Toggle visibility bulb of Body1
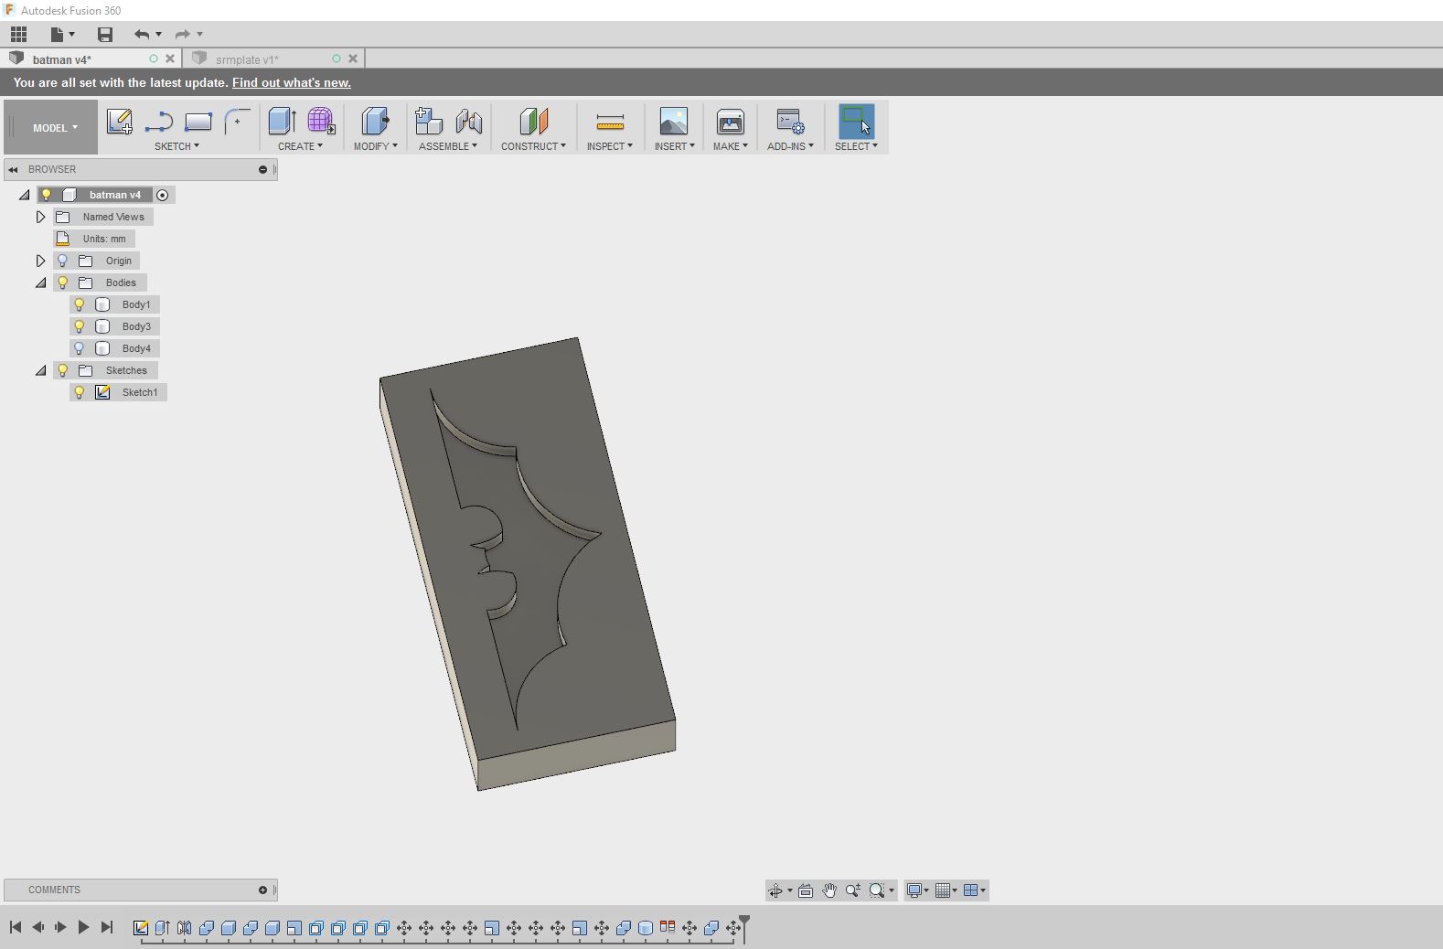1443x949 pixels. coord(80,304)
